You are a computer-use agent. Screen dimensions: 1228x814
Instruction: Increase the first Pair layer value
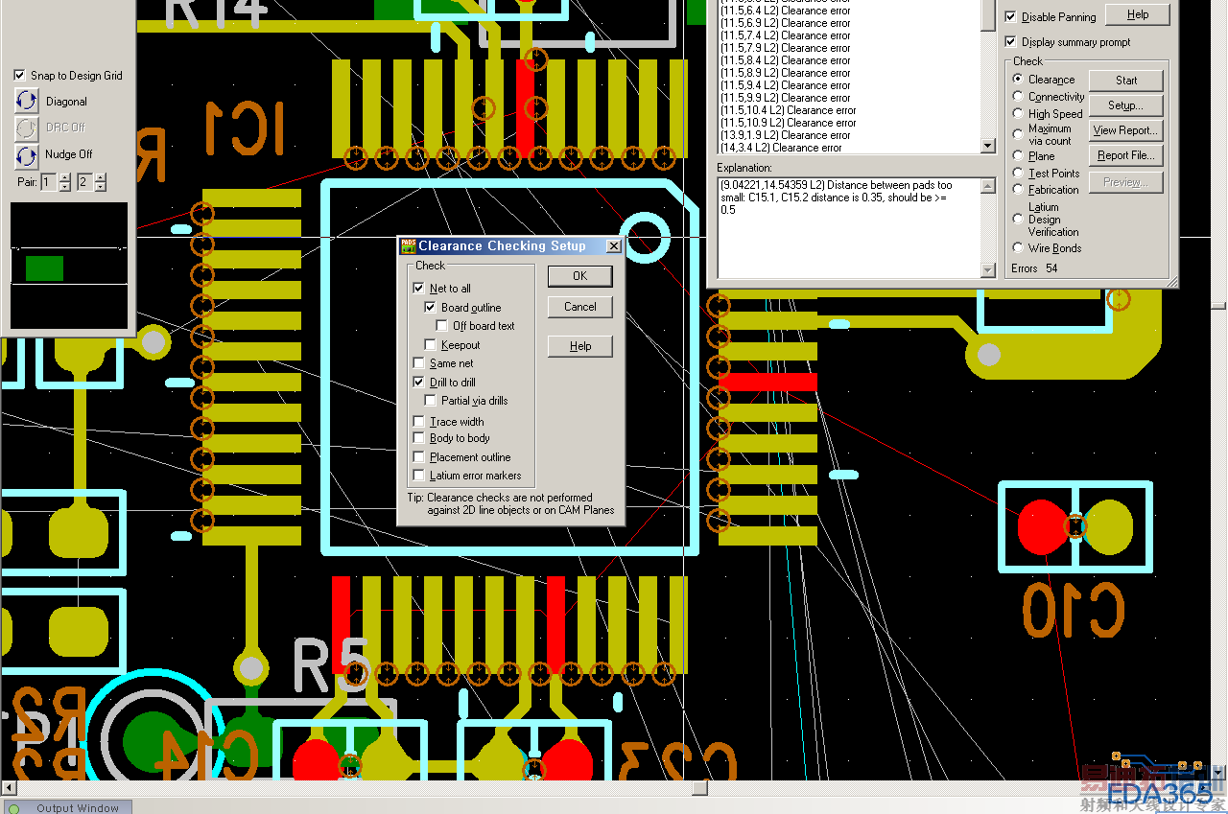point(65,177)
